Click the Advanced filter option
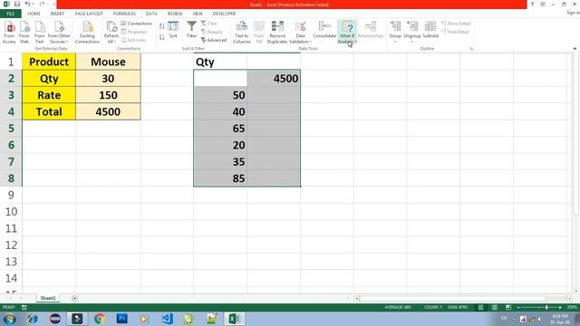Image resolution: width=580 pixels, height=326 pixels. coord(214,40)
